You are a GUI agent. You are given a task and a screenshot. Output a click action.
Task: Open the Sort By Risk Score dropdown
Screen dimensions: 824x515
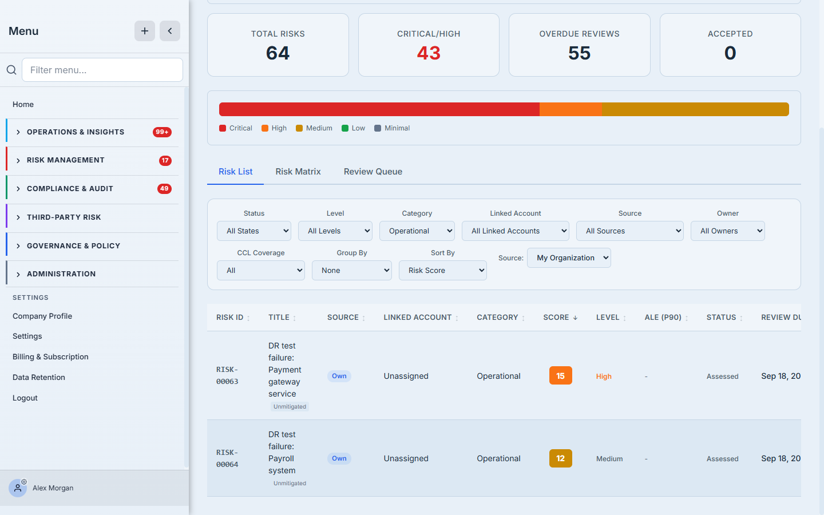coord(443,271)
